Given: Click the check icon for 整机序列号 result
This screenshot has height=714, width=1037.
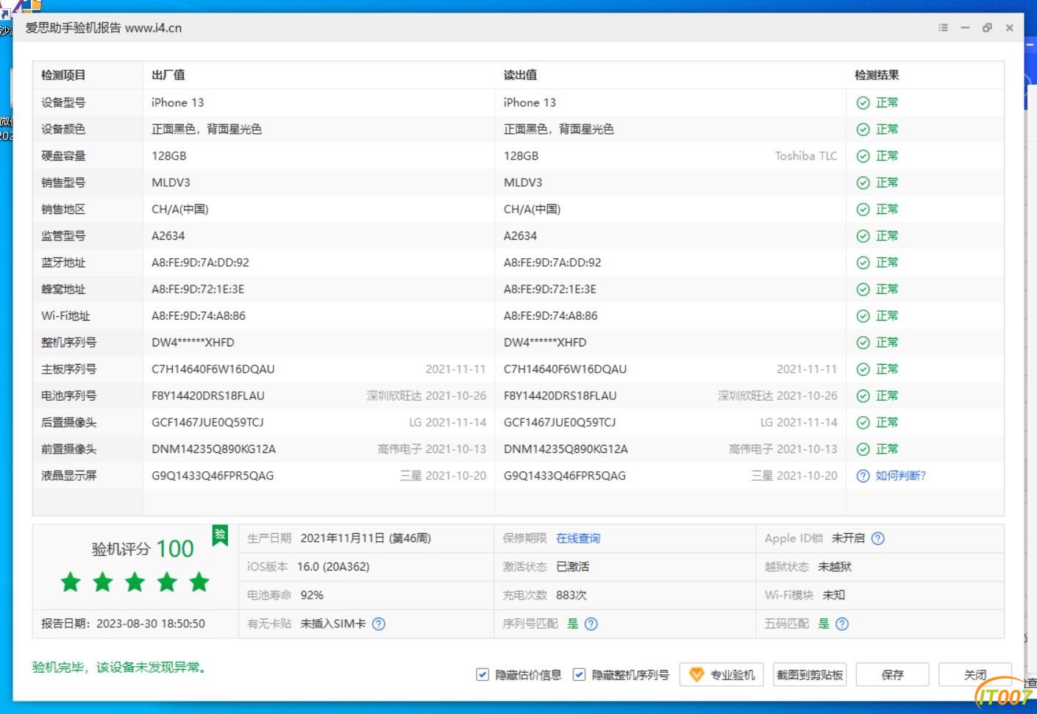Looking at the screenshot, I should 863,343.
